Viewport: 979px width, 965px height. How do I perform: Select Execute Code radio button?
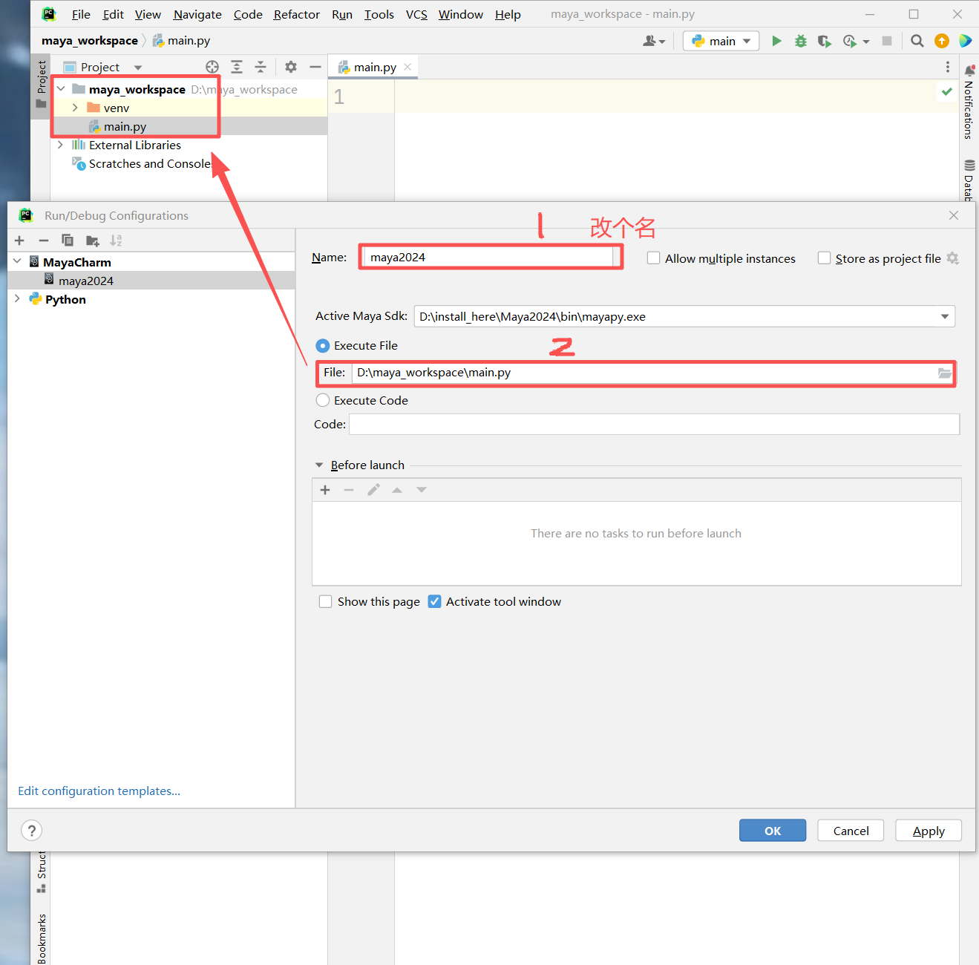(323, 400)
